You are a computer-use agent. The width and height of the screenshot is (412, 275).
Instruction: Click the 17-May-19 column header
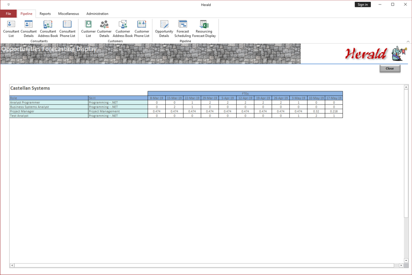pyautogui.click(x=334, y=98)
